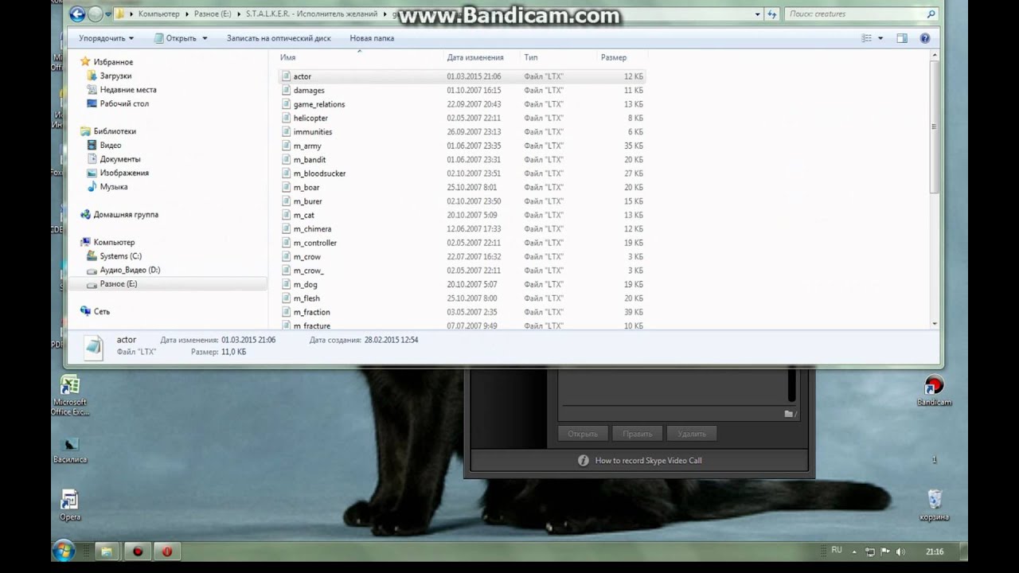Image resolution: width=1019 pixels, height=573 pixels.
Task: Open the view options dropdown arrow
Action: coord(880,38)
